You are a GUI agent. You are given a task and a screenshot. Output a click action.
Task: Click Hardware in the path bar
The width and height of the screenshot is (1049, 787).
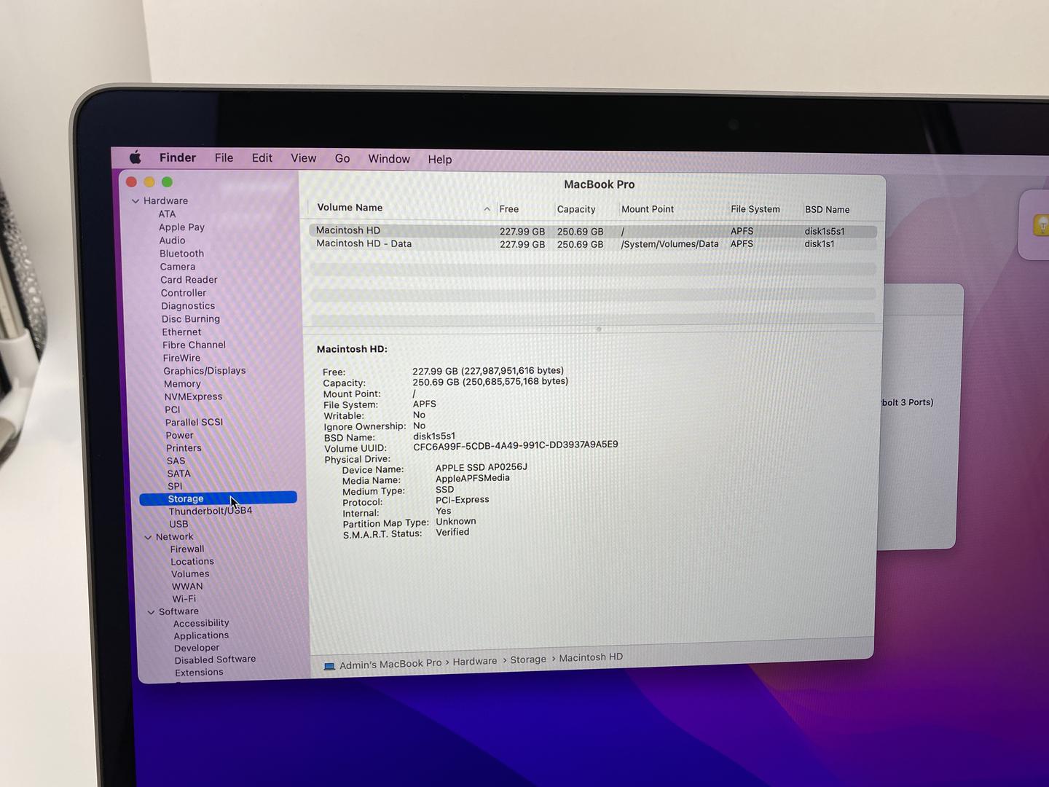pos(475,662)
